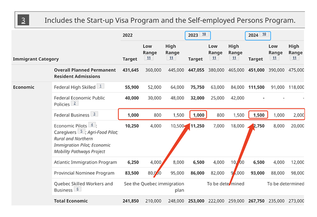The image size is (317, 217).
Task: Click footnote 3 next to Federal Business
Action: (94, 114)
